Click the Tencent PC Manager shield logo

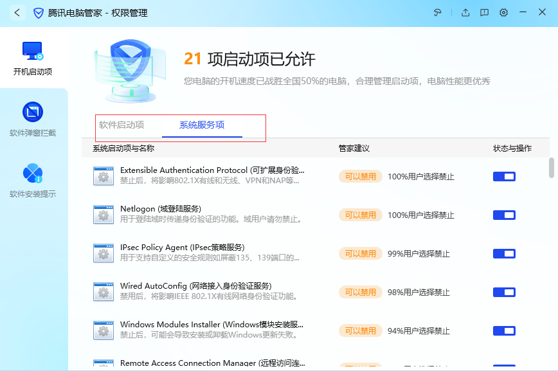(x=38, y=13)
